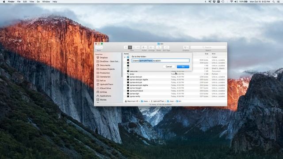Screen dimensions: 283x159
Task: Click the Finder back arrow
Action: point(97,47)
